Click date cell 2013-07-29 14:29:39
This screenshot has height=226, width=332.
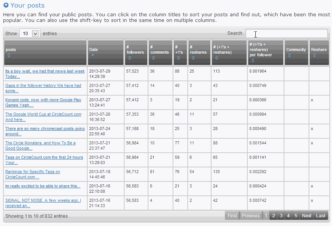[x=100, y=74]
